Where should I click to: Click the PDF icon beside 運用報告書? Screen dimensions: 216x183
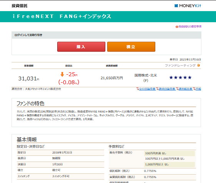(x=177, y=89)
